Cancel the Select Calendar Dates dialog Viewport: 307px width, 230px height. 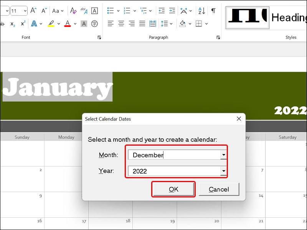(219, 189)
